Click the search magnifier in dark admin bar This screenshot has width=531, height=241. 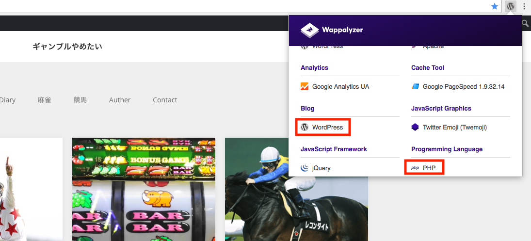(x=526, y=23)
